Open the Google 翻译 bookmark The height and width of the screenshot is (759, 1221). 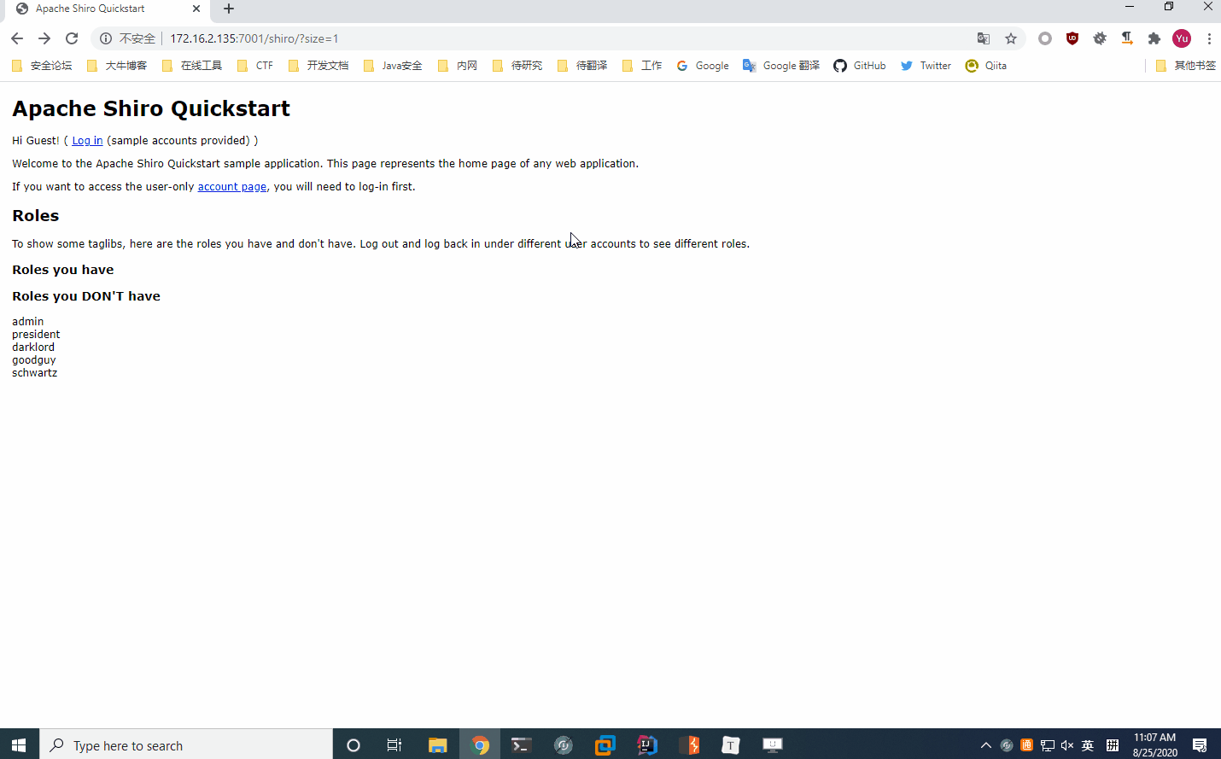pyautogui.click(x=781, y=66)
